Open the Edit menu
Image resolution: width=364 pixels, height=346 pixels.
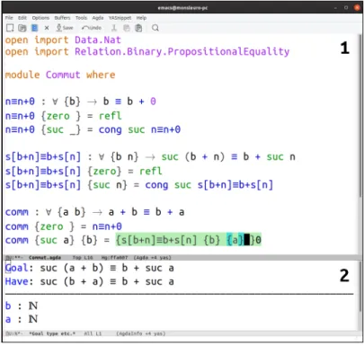click(22, 18)
